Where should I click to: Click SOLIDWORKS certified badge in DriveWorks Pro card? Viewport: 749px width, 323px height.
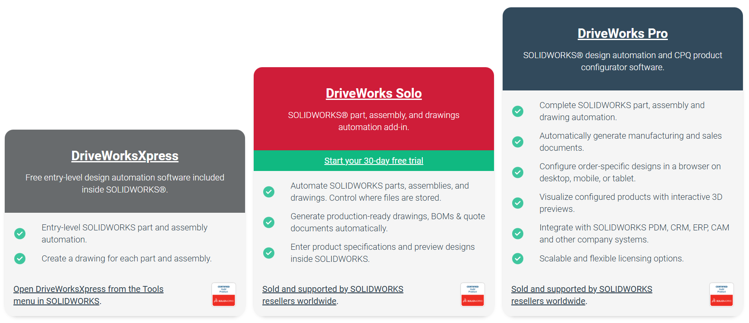(x=721, y=295)
